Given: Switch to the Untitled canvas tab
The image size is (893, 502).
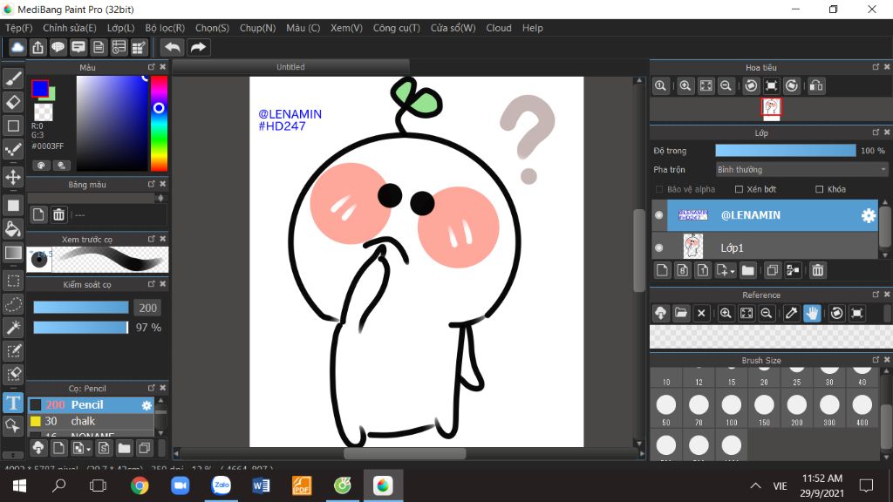Looking at the screenshot, I should point(290,66).
